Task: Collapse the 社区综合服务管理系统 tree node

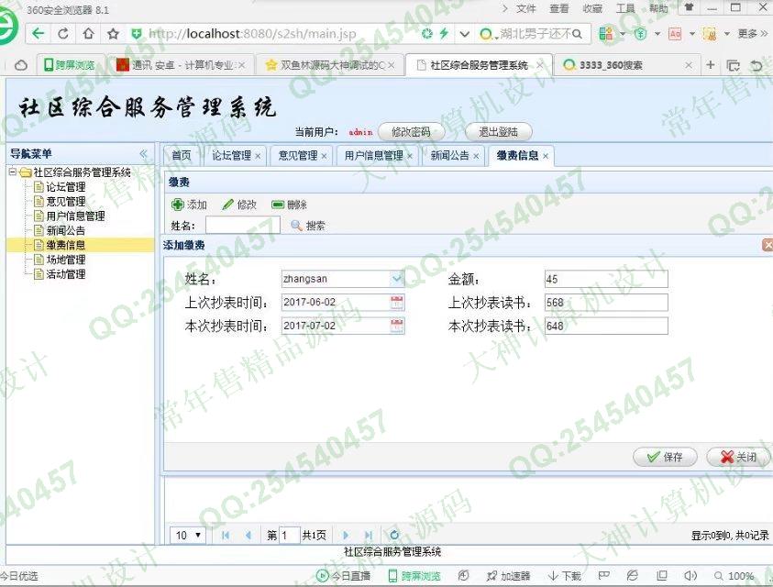Action: coord(12,172)
